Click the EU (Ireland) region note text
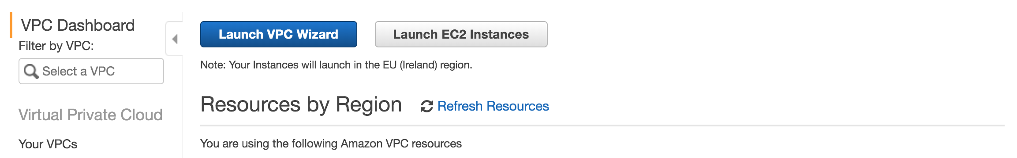 point(336,65)
